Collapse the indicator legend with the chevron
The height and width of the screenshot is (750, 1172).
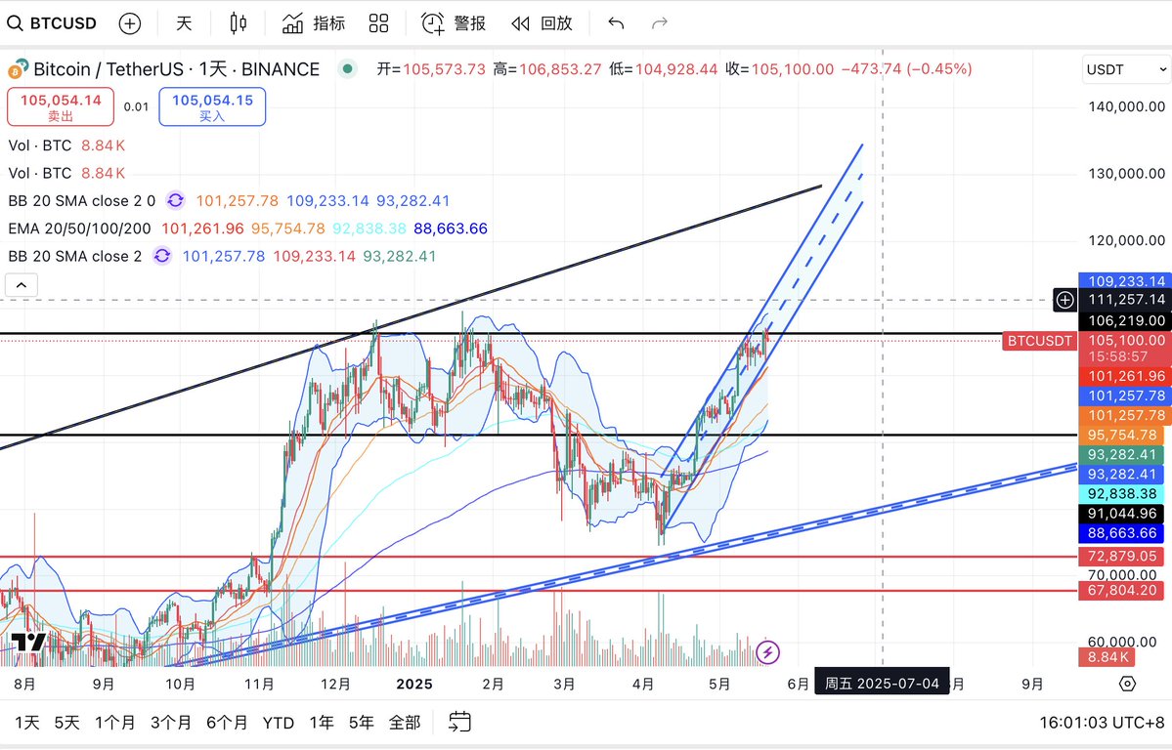(x=21, y=284)
